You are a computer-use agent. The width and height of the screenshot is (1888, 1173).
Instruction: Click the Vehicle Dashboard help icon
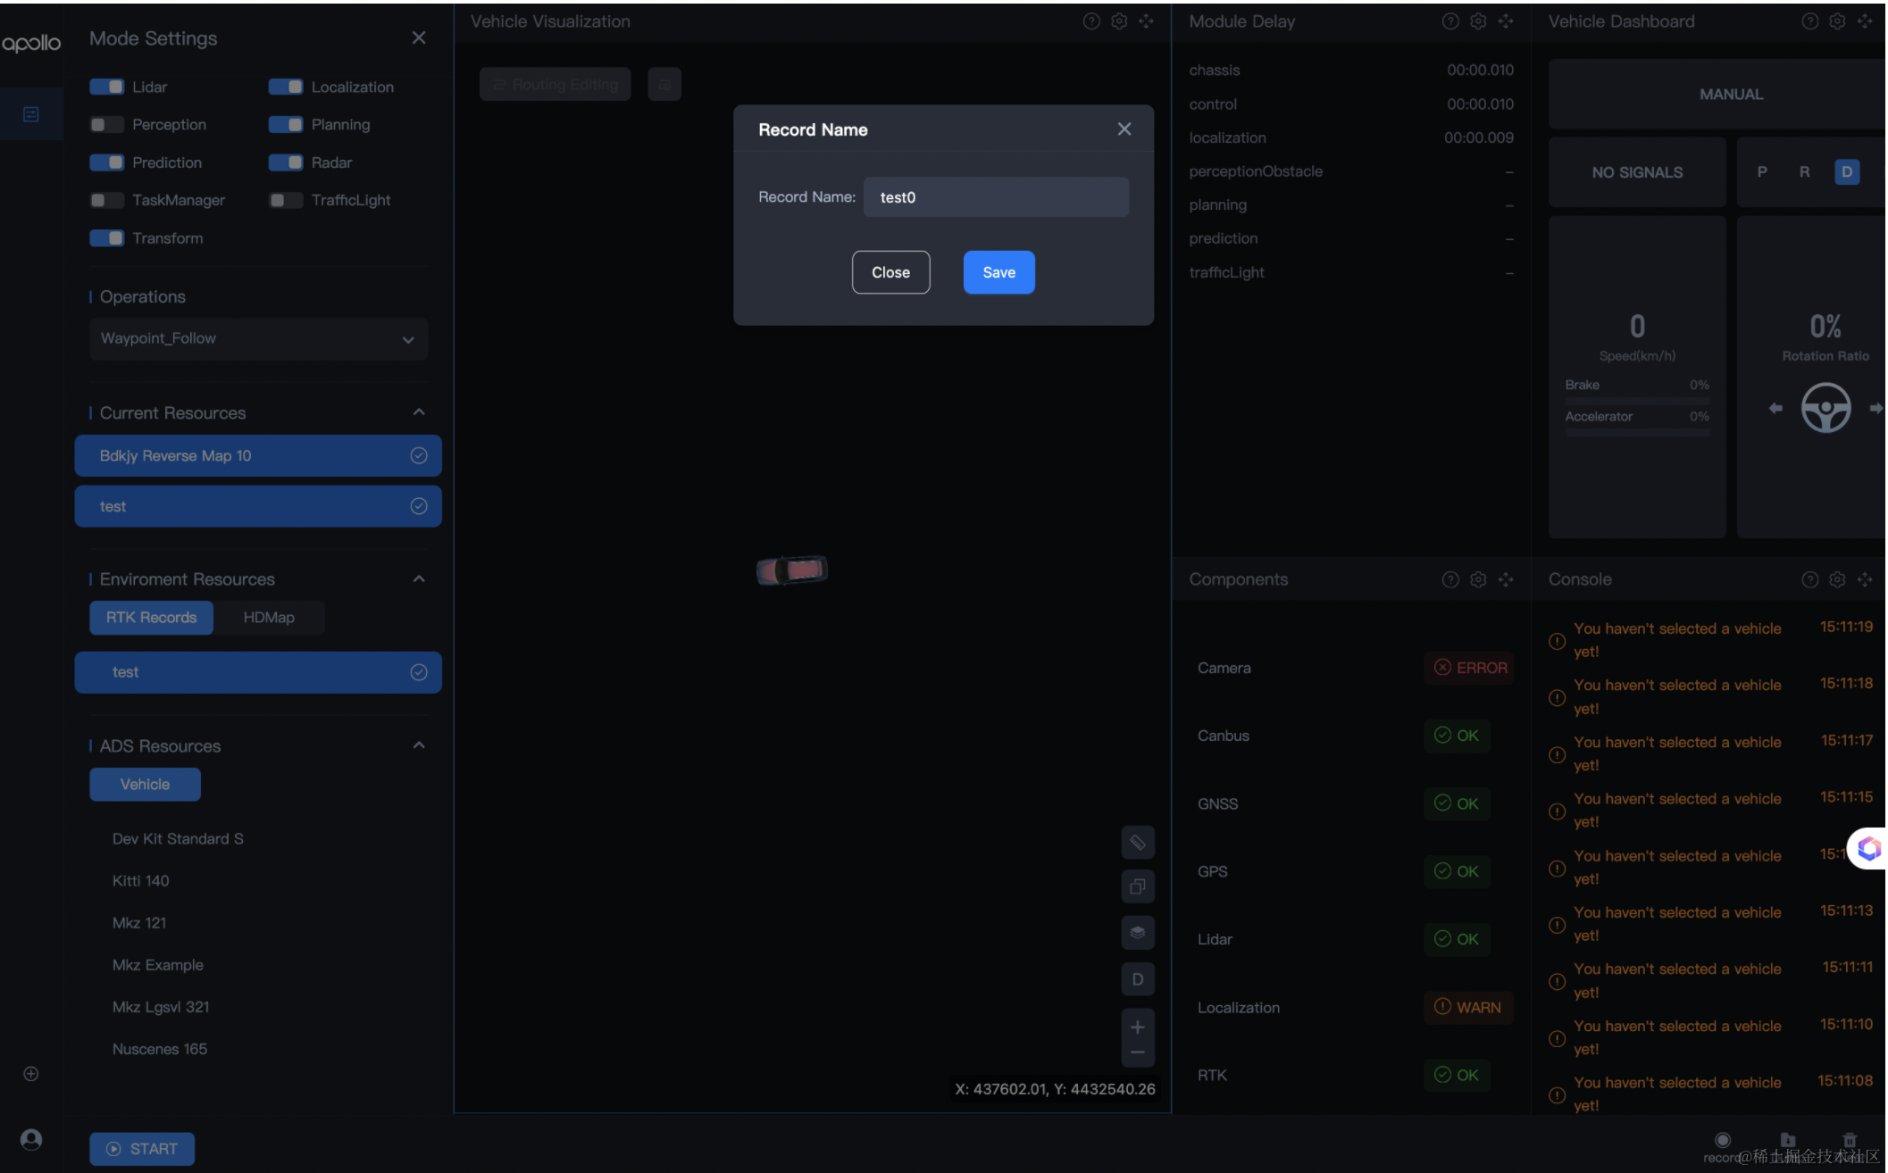(x=1809, y=21)
